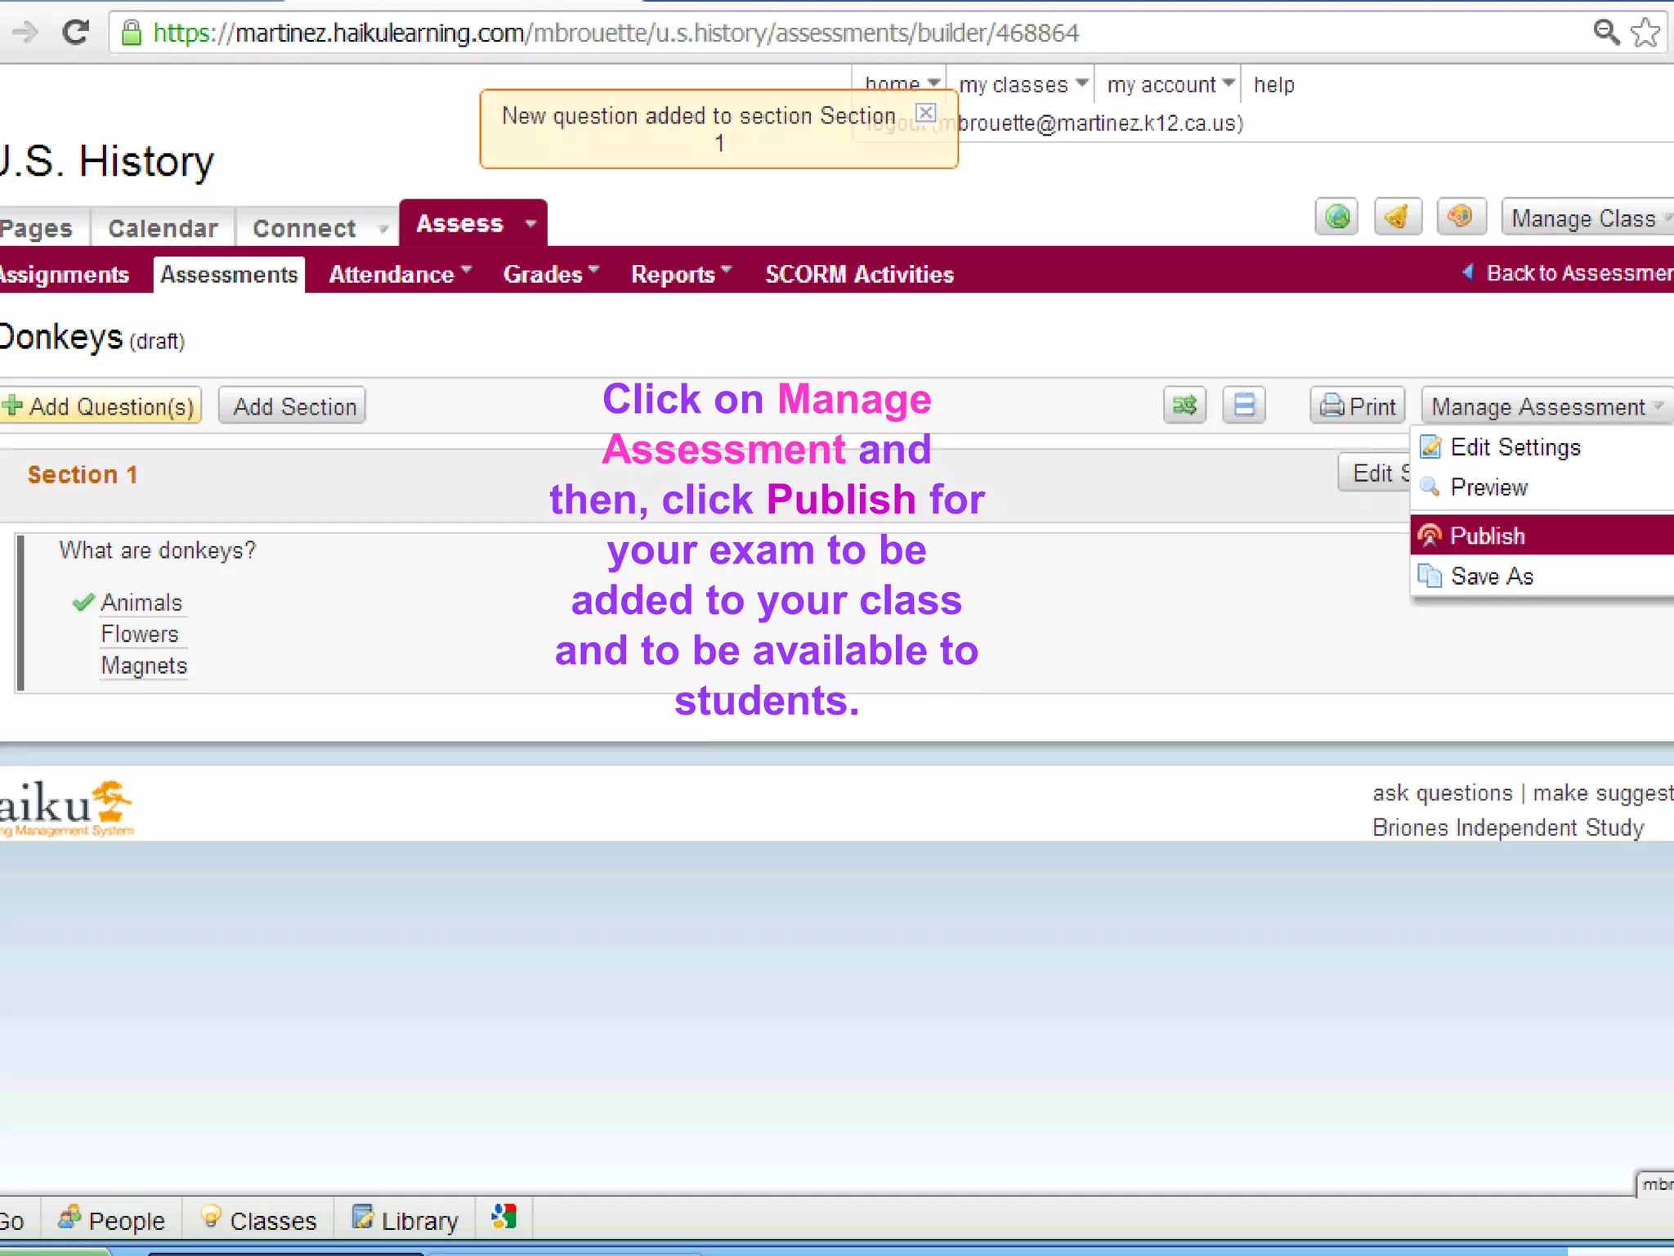Viewport: 1674px width, 1256px height.
Task: Click the Go item in bottom bar
Action: 13,1222
